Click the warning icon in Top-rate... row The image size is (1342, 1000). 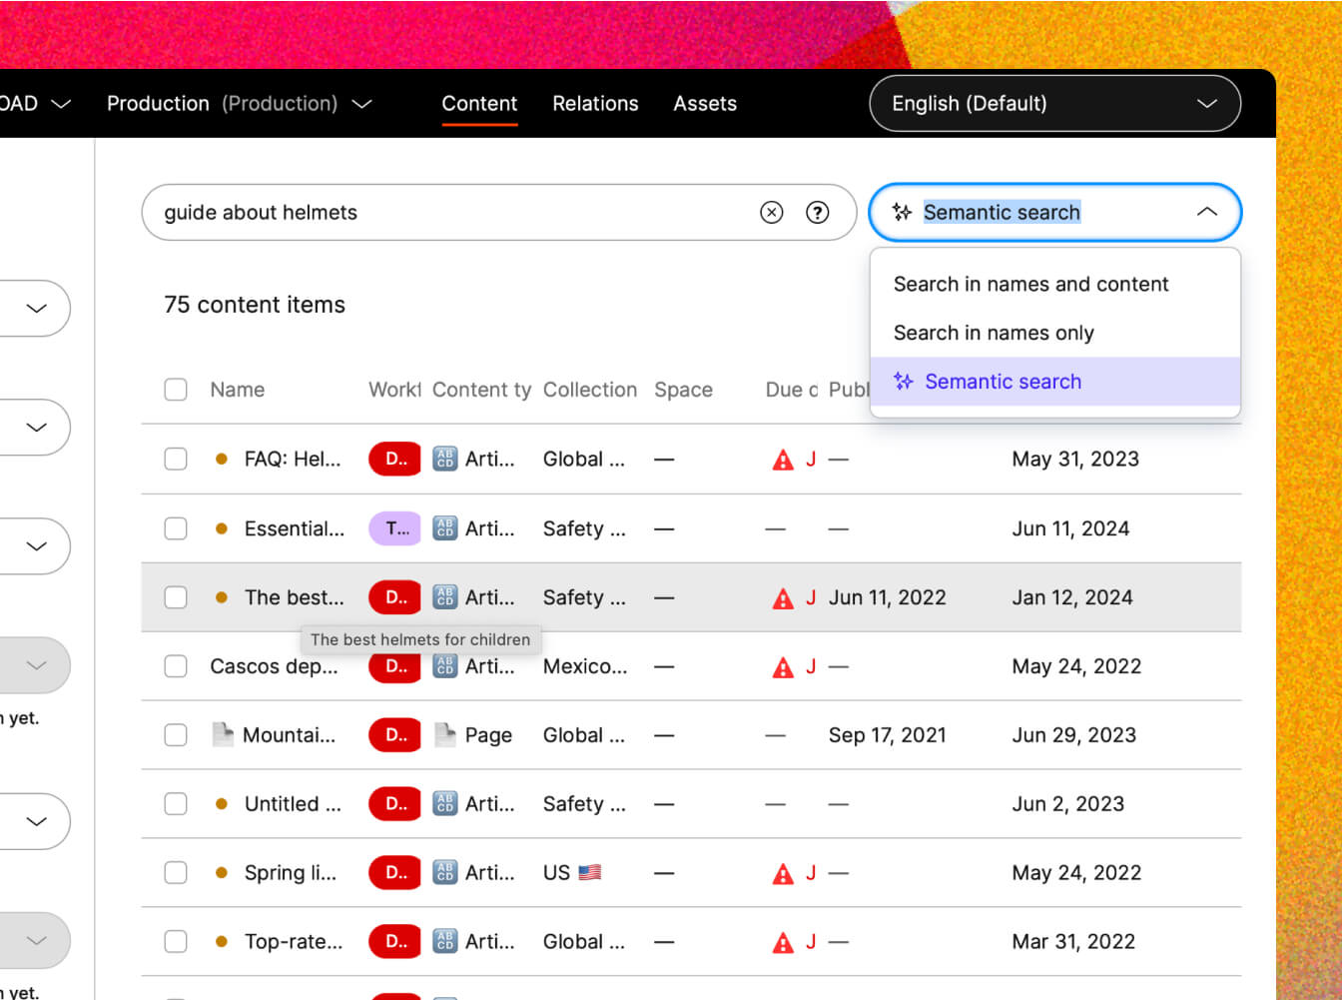(783, 942)
